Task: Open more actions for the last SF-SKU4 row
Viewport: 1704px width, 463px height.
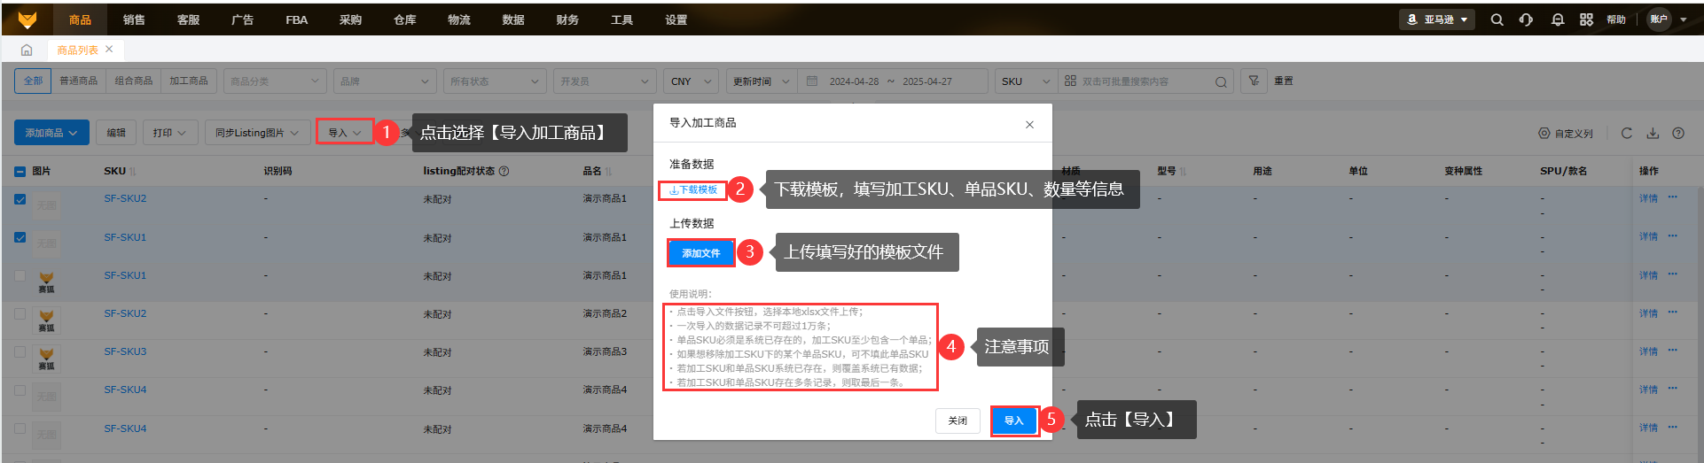Action: [1673, 427]
